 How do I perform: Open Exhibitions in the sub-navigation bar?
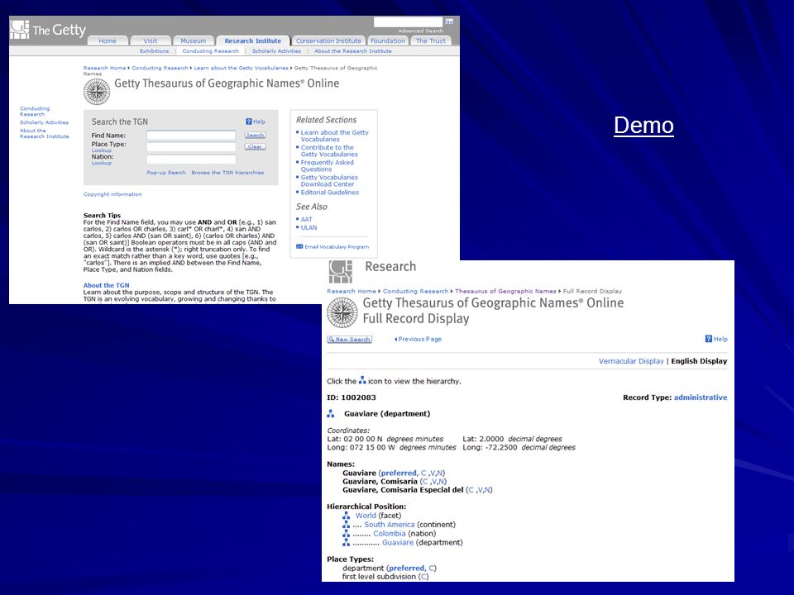tap(155, 51)
